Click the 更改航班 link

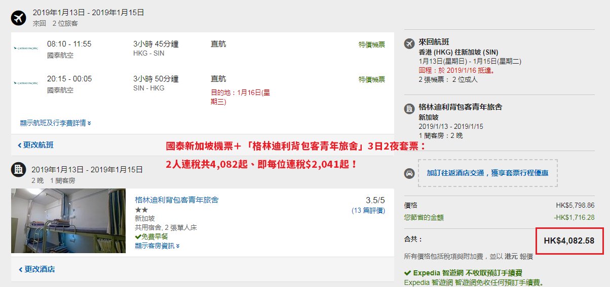(x=35, y=145)
